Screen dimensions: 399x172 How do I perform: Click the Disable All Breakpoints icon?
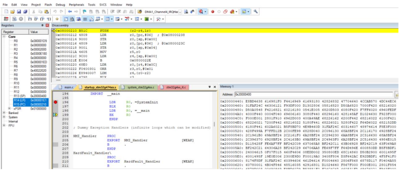225,12
